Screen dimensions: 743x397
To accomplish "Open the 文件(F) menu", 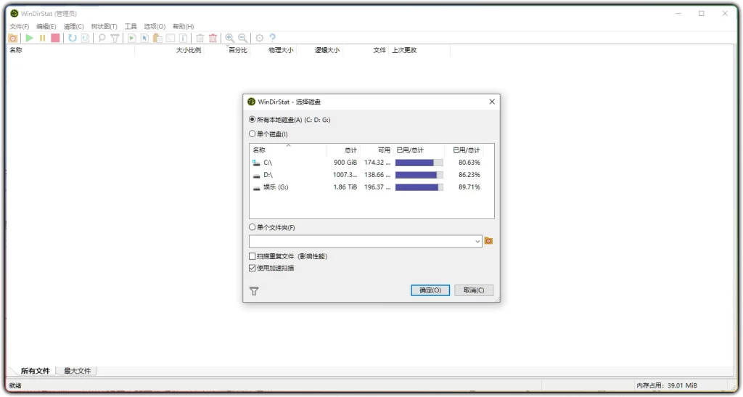I will click(20, 27).
